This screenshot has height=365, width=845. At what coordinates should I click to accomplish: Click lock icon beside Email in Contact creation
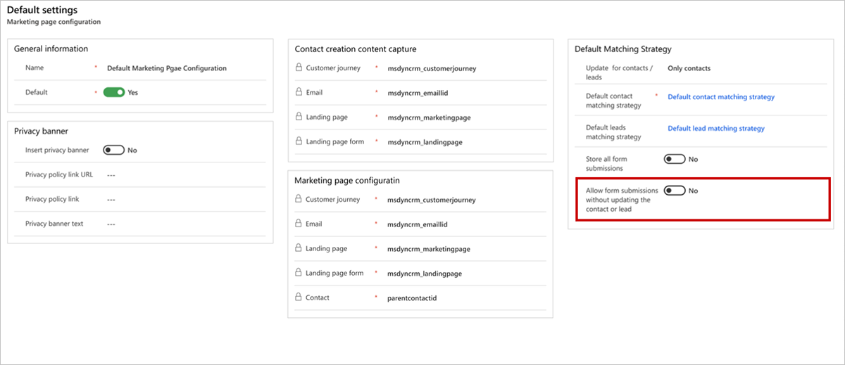click(x=299, y=92)
